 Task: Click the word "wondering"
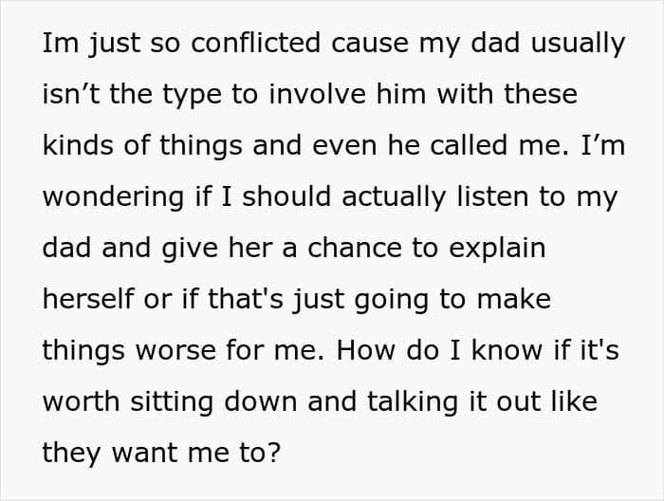coord(114,196)
